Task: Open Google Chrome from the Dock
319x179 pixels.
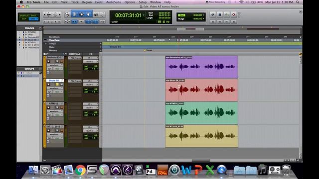Action: (80, 170)
